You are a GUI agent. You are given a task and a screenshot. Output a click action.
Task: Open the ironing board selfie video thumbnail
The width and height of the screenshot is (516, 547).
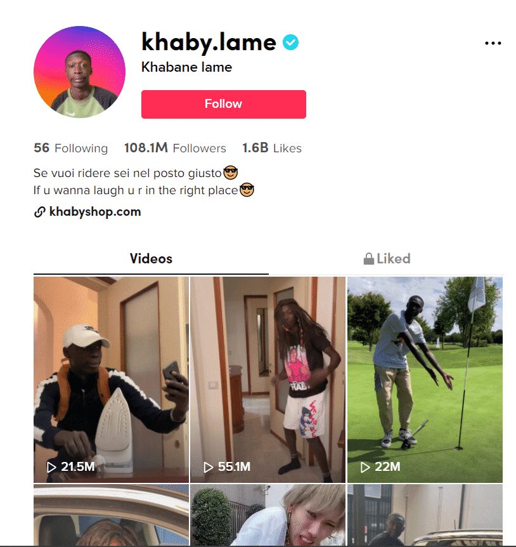[x=111, y=379]
